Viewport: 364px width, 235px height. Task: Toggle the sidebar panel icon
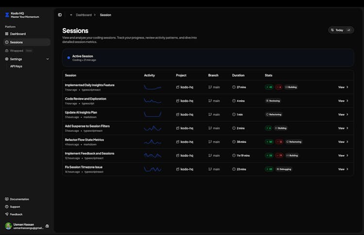tap(60, 15)
